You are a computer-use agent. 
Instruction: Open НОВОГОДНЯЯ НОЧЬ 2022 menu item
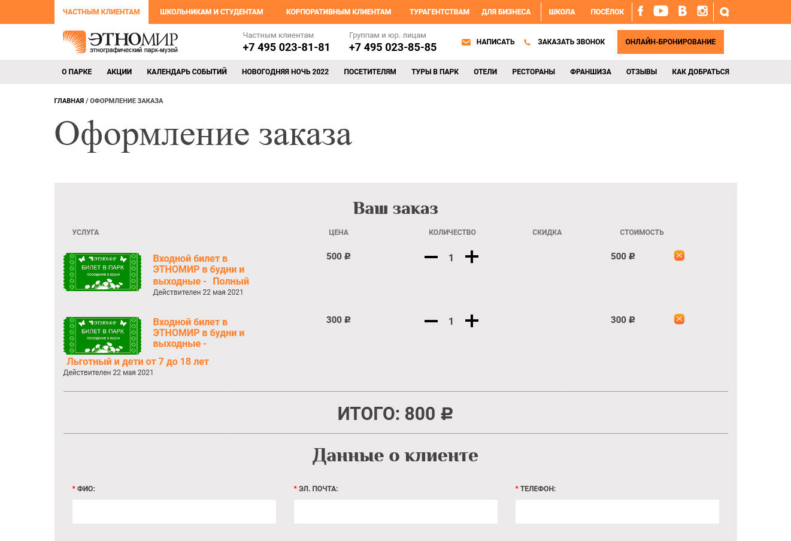(x=285, y=72)
